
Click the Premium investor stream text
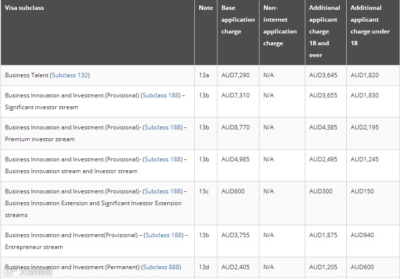coord(40,139)
